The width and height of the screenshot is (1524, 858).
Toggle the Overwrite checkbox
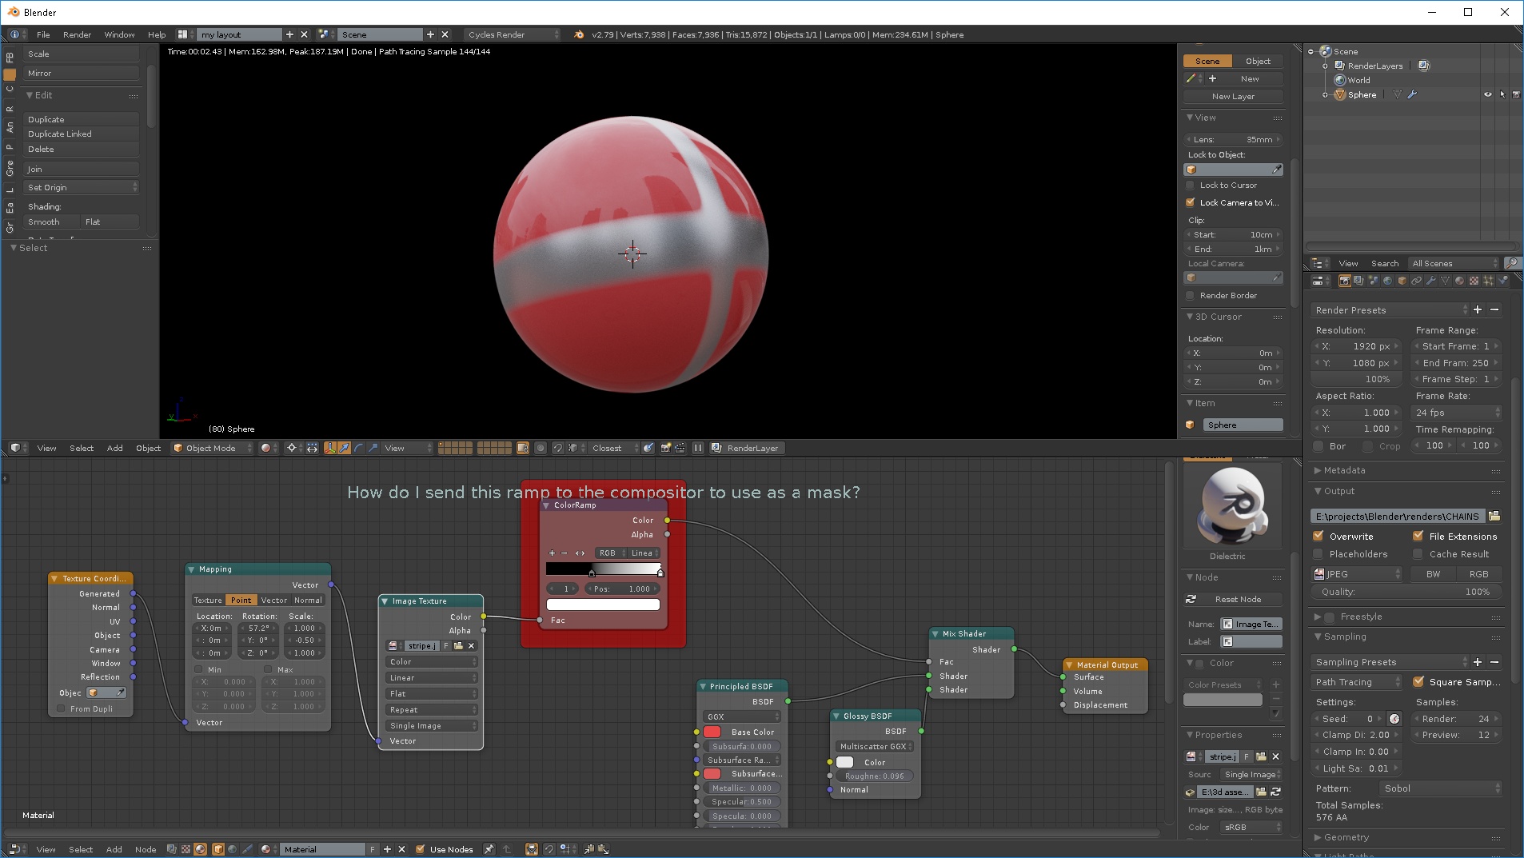click(x=1319, y=537)
